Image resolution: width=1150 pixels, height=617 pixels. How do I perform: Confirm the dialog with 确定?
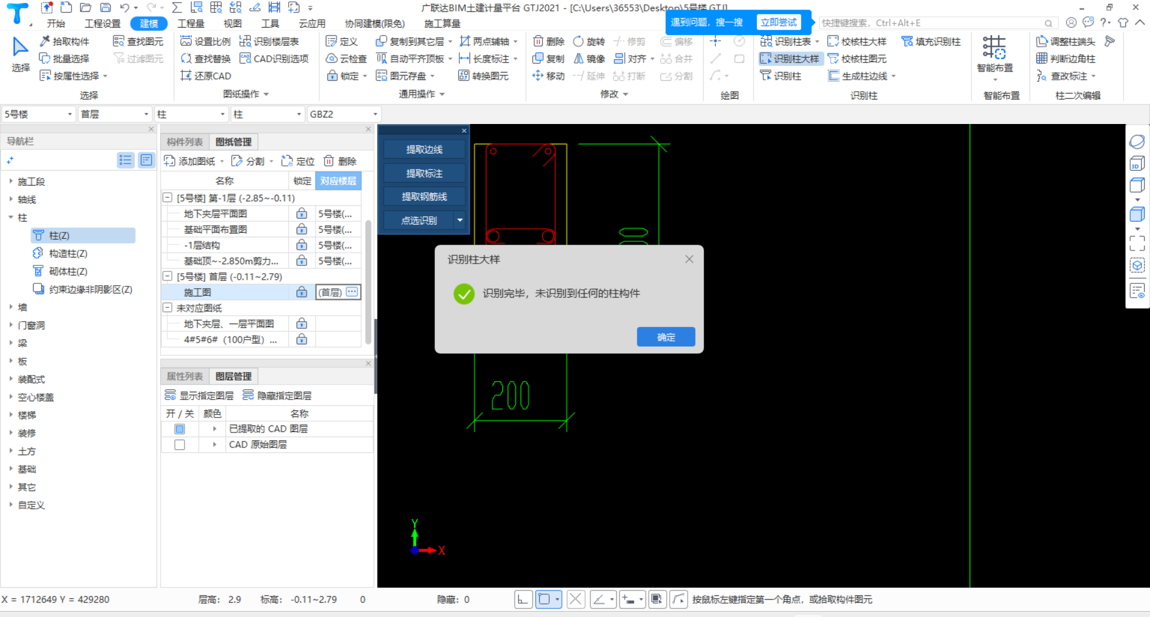pyautogui.click(x=666, y=337)
